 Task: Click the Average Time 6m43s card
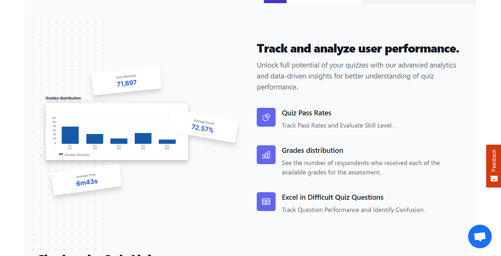click(x=87, y=180)
